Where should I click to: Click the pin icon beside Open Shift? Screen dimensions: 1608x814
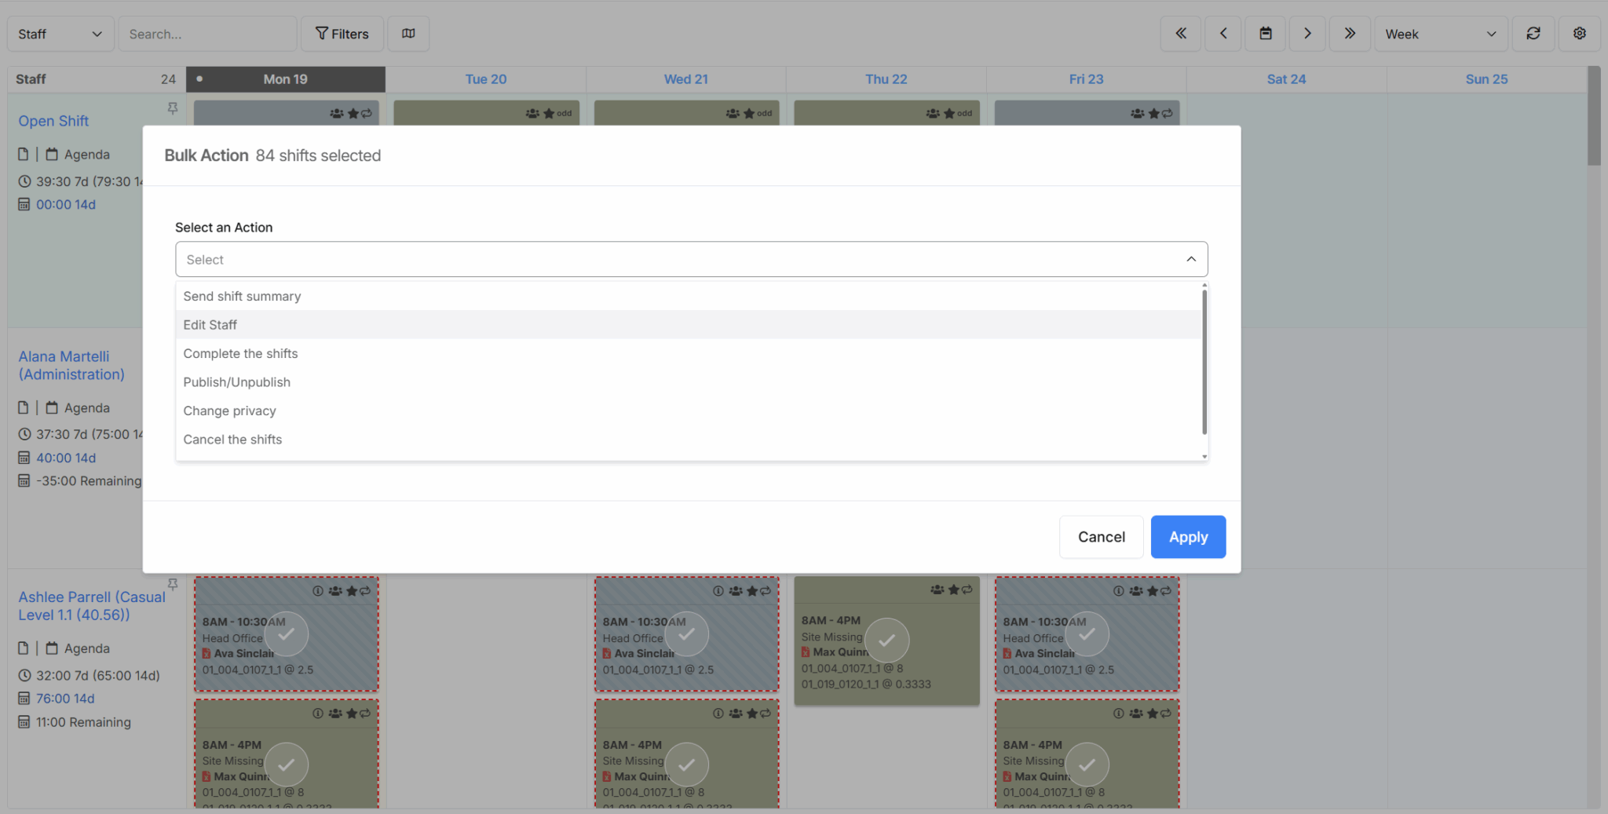tap(173, 108)
